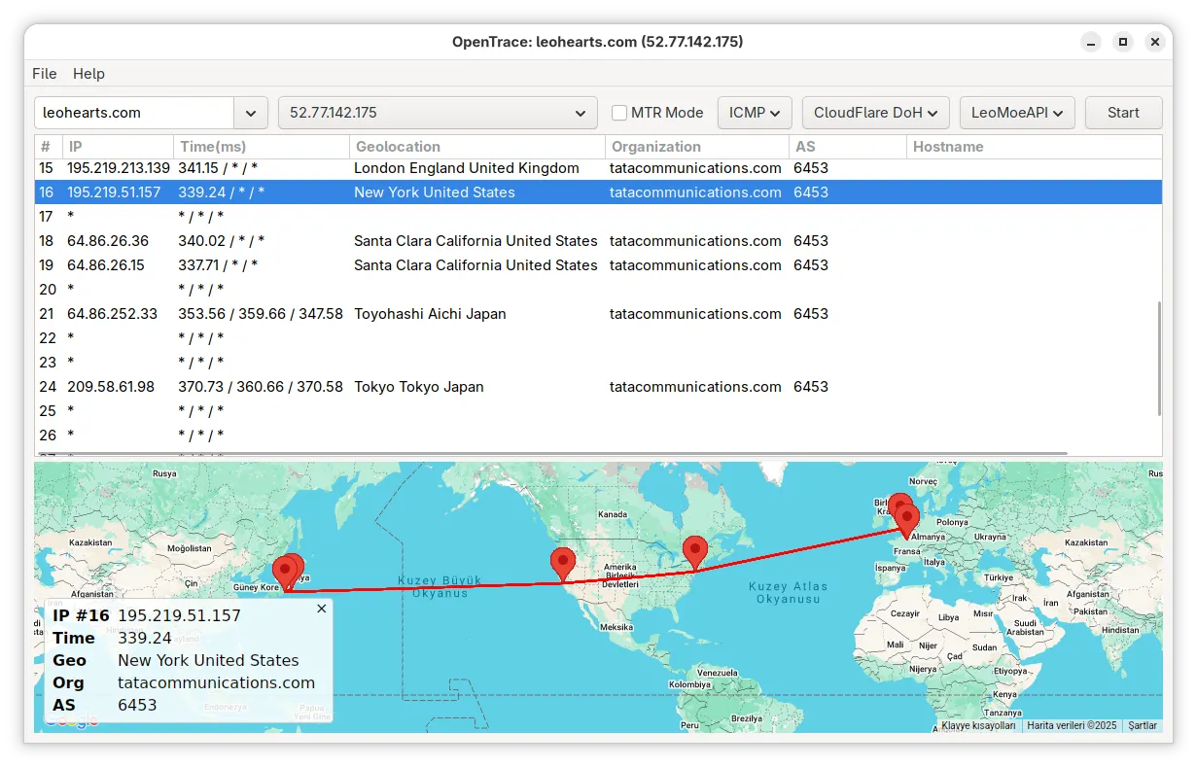Click the popup's Org value tatacommunications.com

[216, 683]
